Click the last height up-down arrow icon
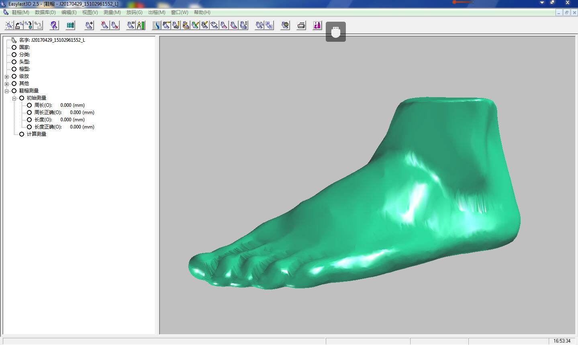The width and height of the screenshot is (578, 345). [x=243, y=25]
